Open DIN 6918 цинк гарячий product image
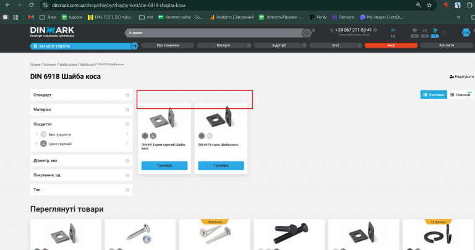475x250 pixels. point(164,118)
